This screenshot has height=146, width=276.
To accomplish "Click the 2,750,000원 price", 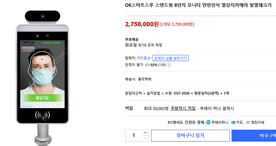I will point(142,24).
